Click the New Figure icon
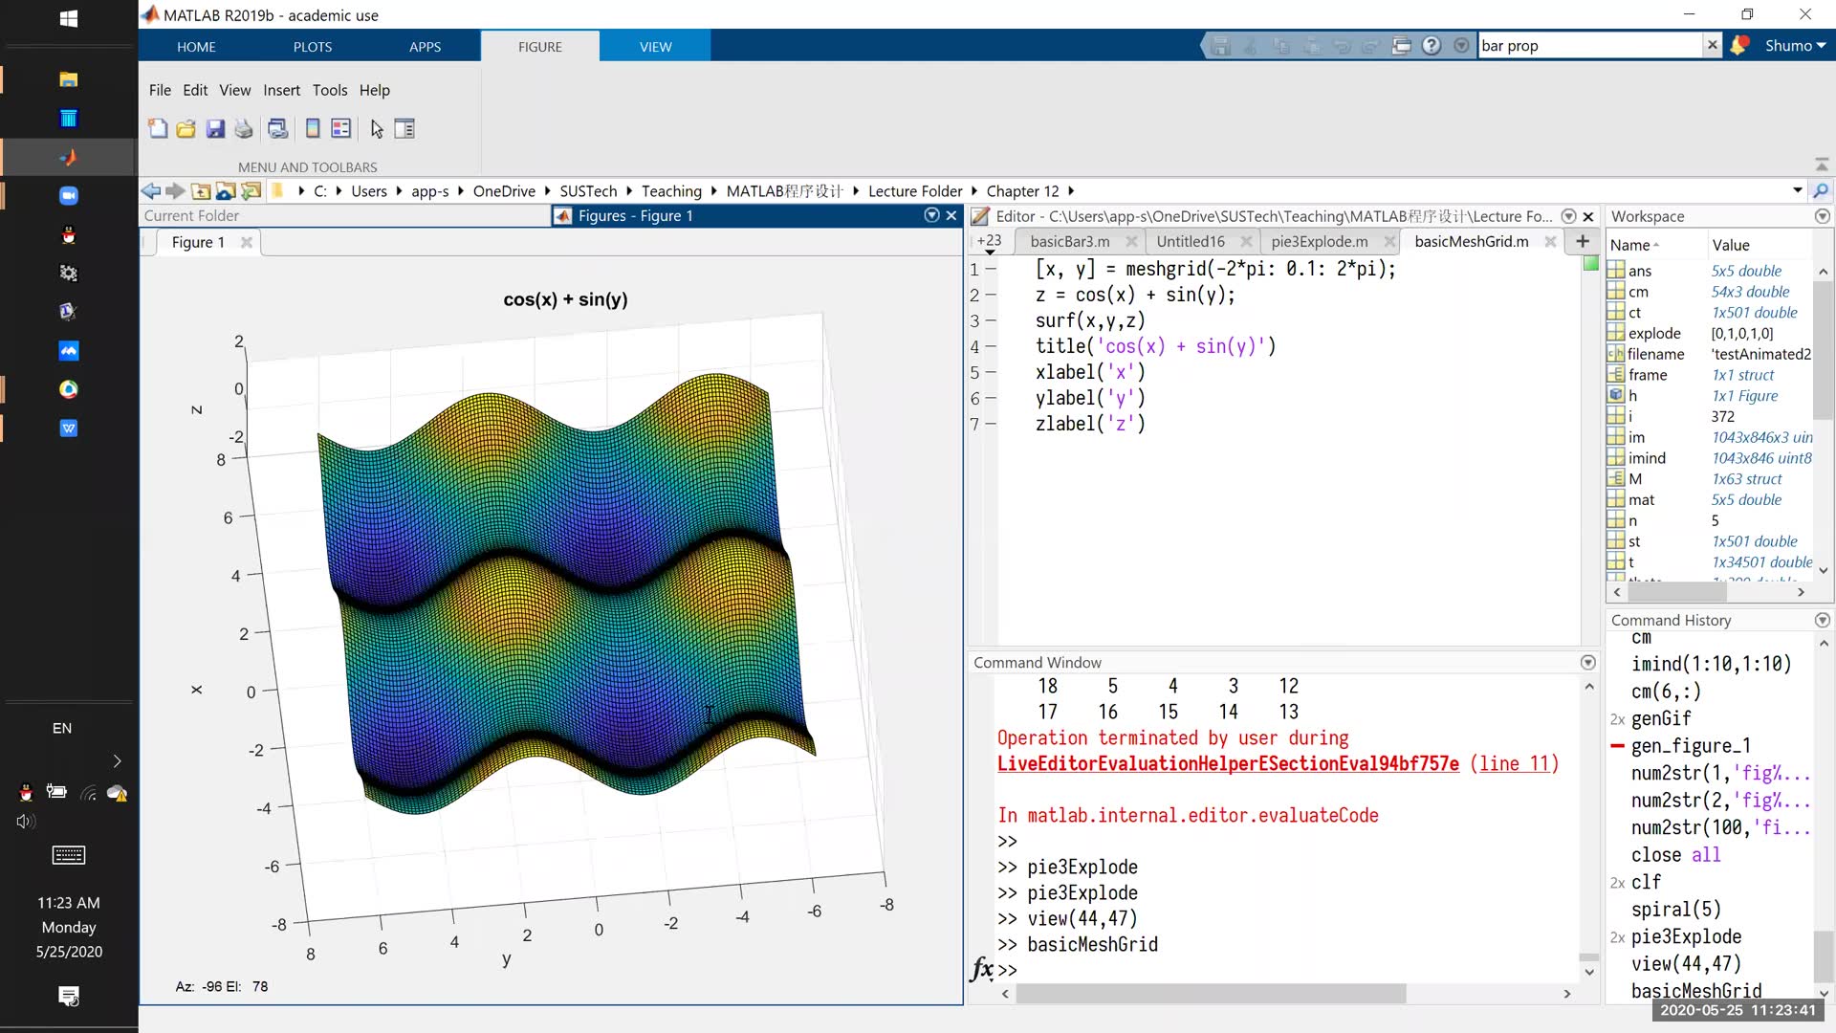1836x1033 pixels. 158,129
